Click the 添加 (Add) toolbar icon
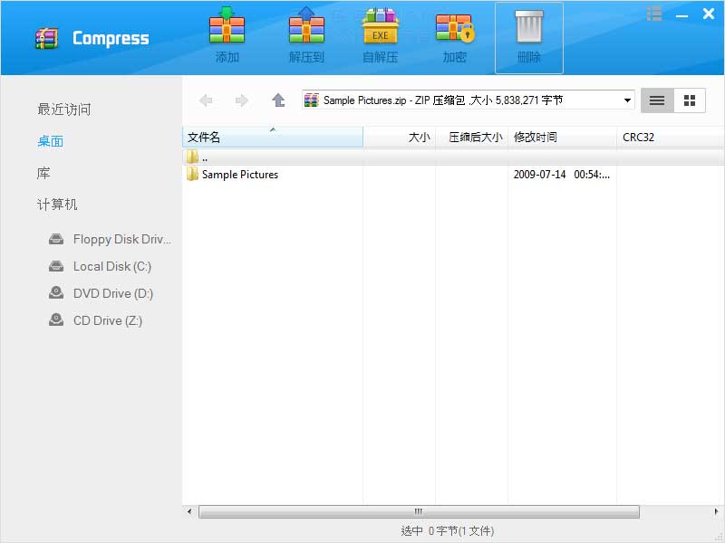This screenshot has height=543, width=725. coord(227,26)
